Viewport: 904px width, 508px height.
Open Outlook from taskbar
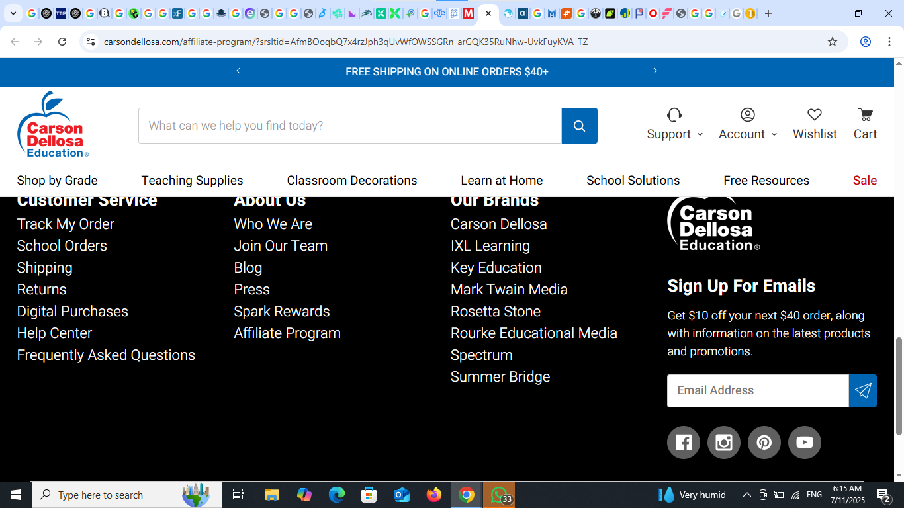point(402,495)
